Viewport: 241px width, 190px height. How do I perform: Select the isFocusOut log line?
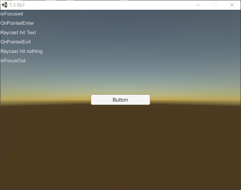(x=13, y=61)
